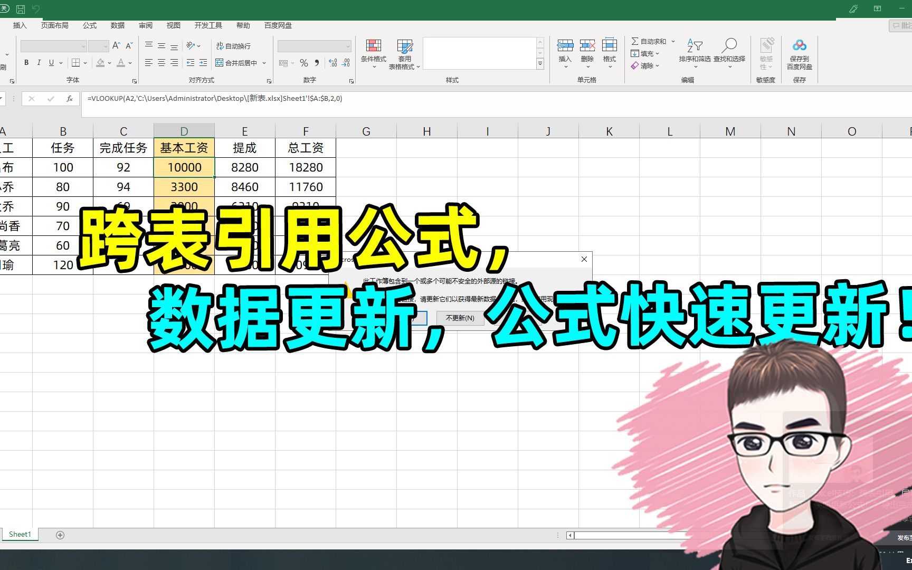Click inside the formula bar
This screenshot has width=912, height=570.
(496, 104)
